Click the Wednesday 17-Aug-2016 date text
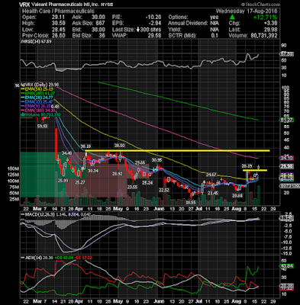 coord(247,11)
